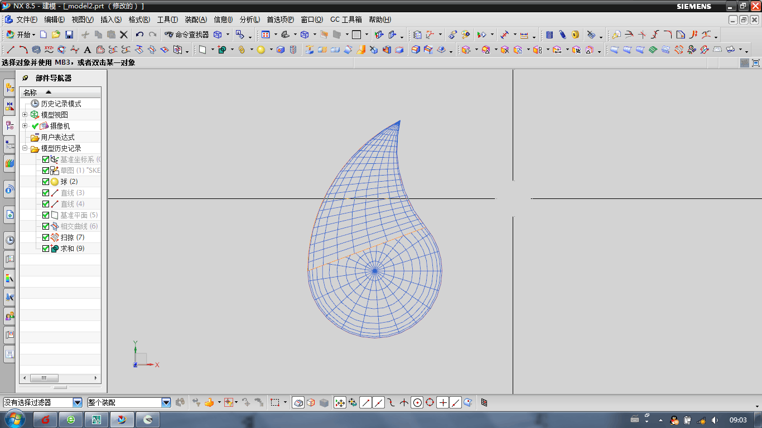The image size is (762, 428).
Task: Expand the 摄像机 tree node
Action: (x=25, y=126)
